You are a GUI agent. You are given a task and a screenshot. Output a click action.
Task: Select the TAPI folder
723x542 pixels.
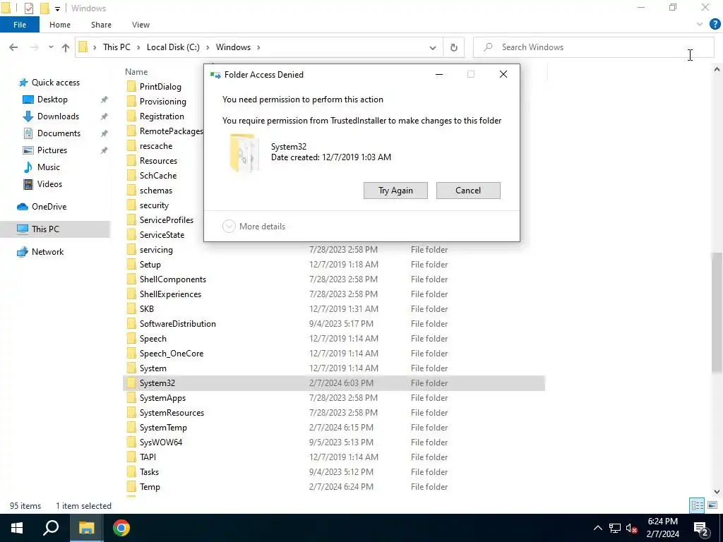148,457
